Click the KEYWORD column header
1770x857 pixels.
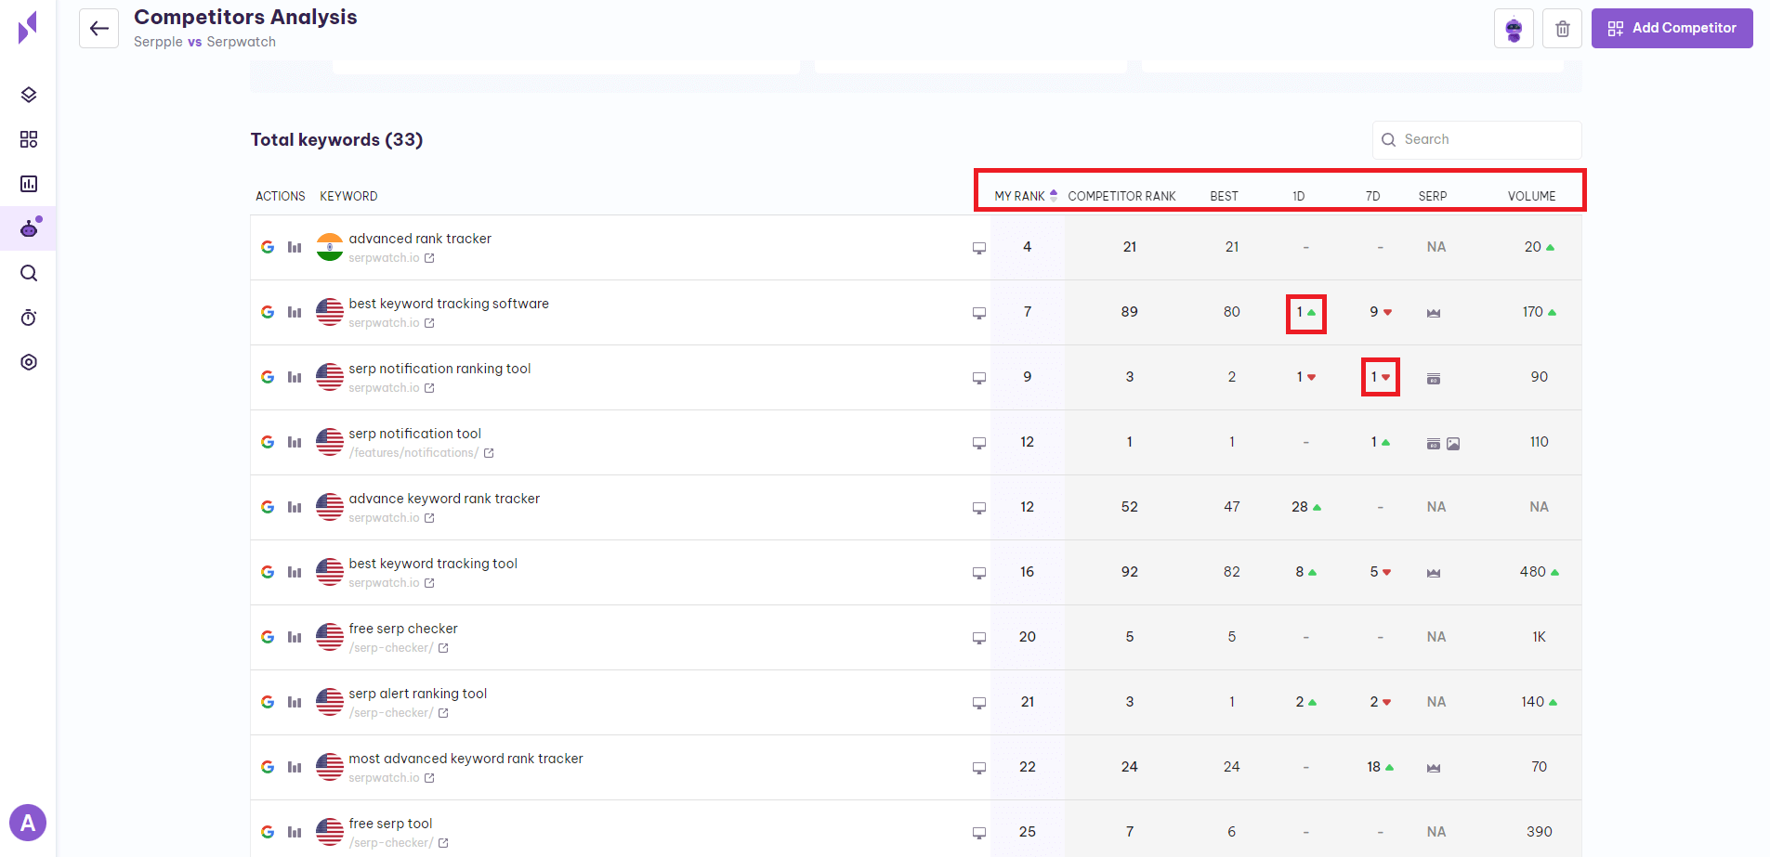[348, 196]
